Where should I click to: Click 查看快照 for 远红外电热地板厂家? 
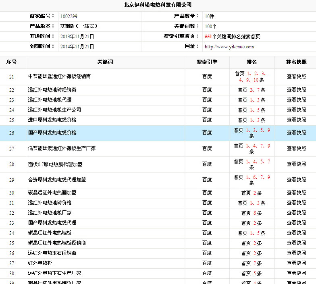click(x=296, y=213)
